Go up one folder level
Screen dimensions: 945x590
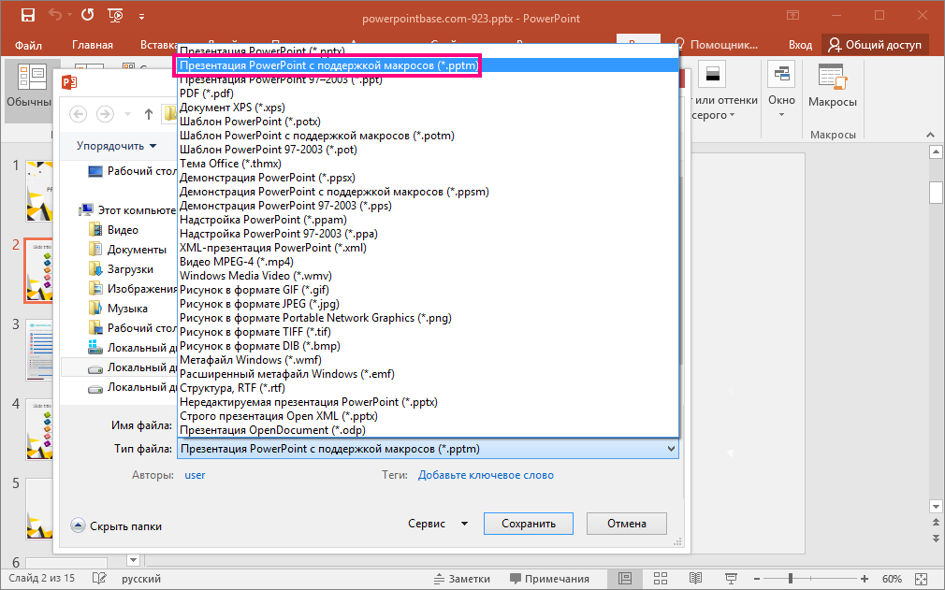click(149, 114)
